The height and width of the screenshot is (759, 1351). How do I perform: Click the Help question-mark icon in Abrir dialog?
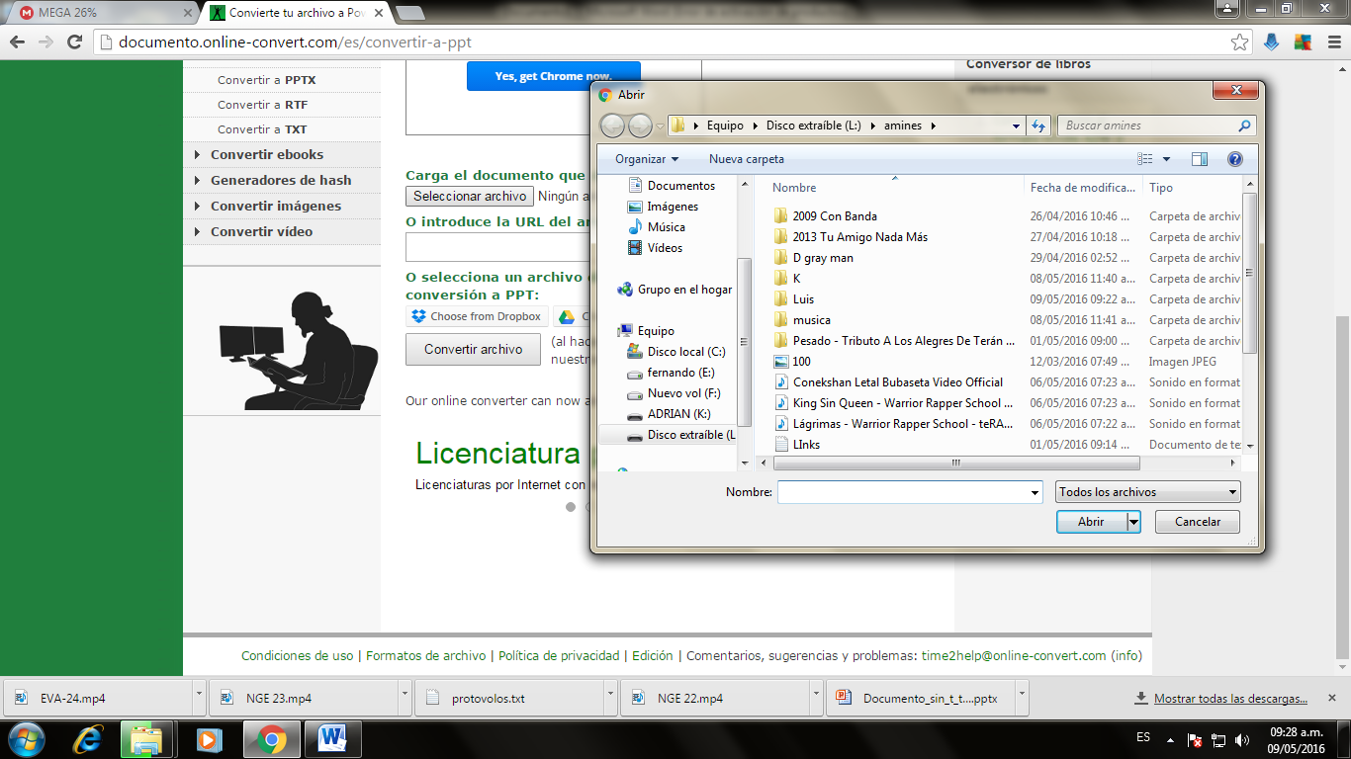click(x=1234, y=158)
